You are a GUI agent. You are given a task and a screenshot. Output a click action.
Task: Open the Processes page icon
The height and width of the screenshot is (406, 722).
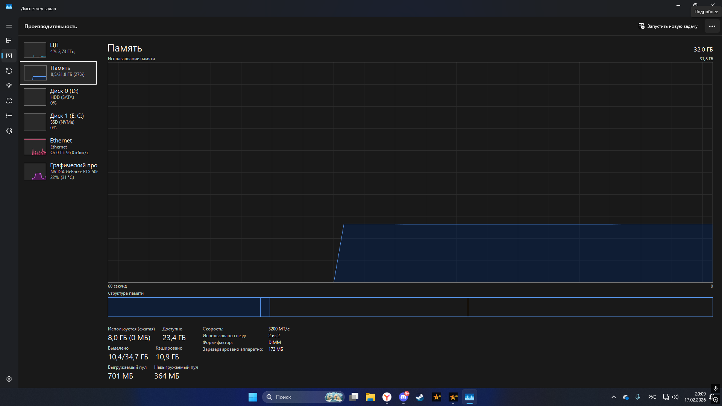9,40
